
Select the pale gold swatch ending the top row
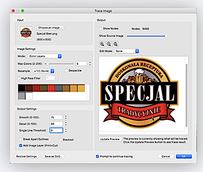(81, 88)
